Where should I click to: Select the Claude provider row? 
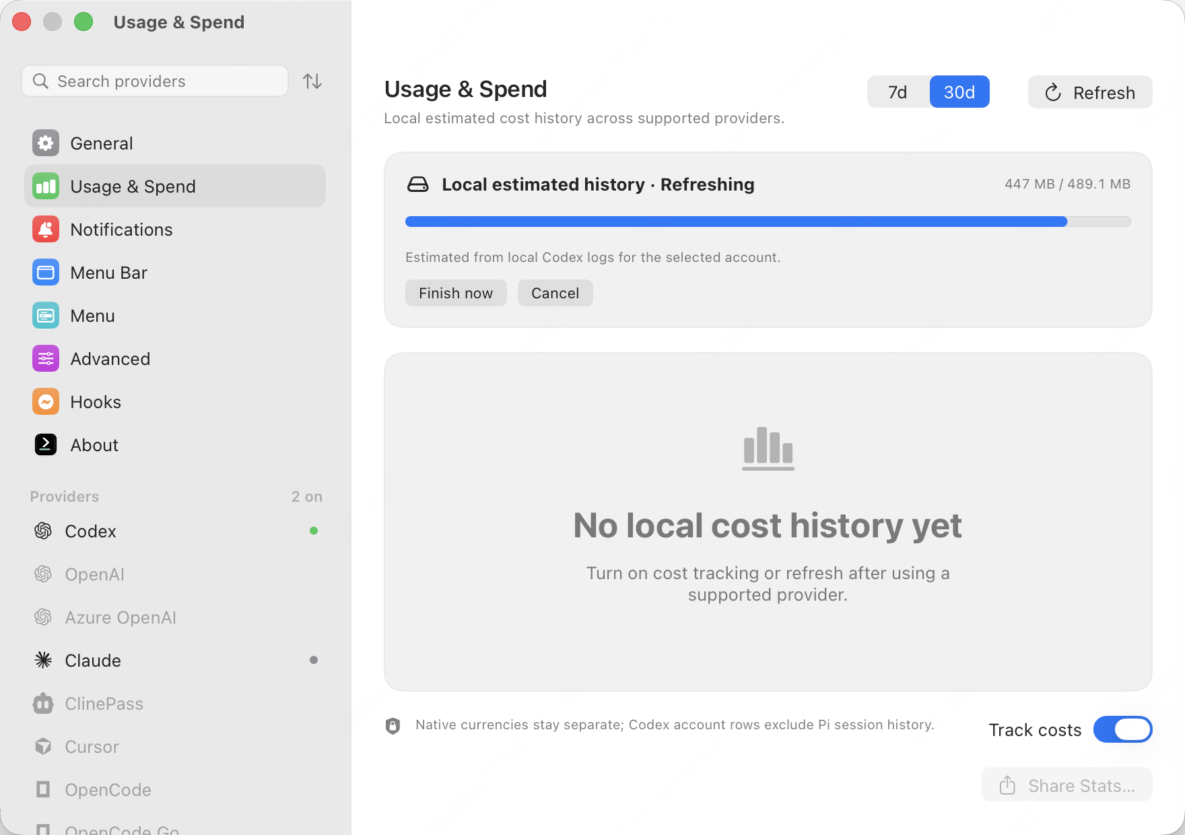pyautogui.click(x=175, y=661)
